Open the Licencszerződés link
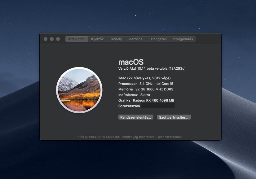The width and height of the screenshot is (256, 179). pos(169,137)
